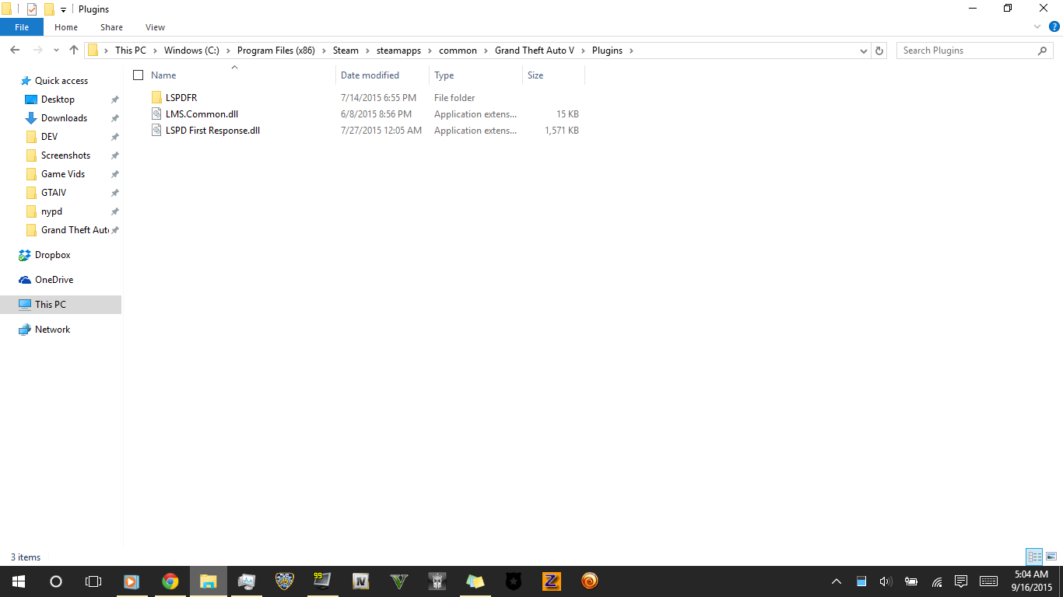Viewport: 1063px width, 597px height.
Task: Open the Screenshots pinned folder
Action: [x=65, y=155]
